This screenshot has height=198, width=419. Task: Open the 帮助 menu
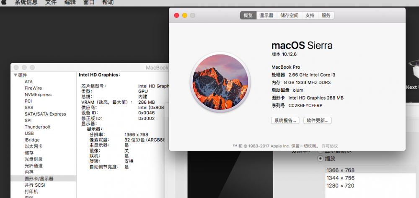(x=108, y=3)
